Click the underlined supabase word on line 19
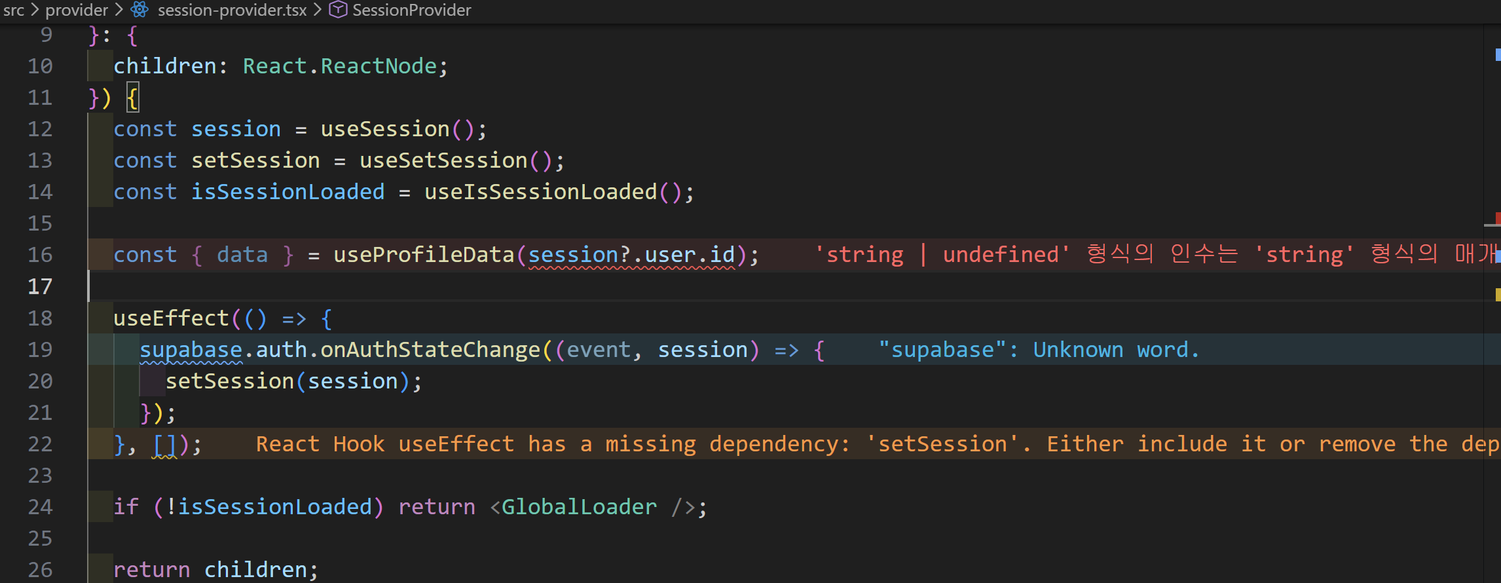This screenshot has width=1501, height=583. click(x=191, y=350)
